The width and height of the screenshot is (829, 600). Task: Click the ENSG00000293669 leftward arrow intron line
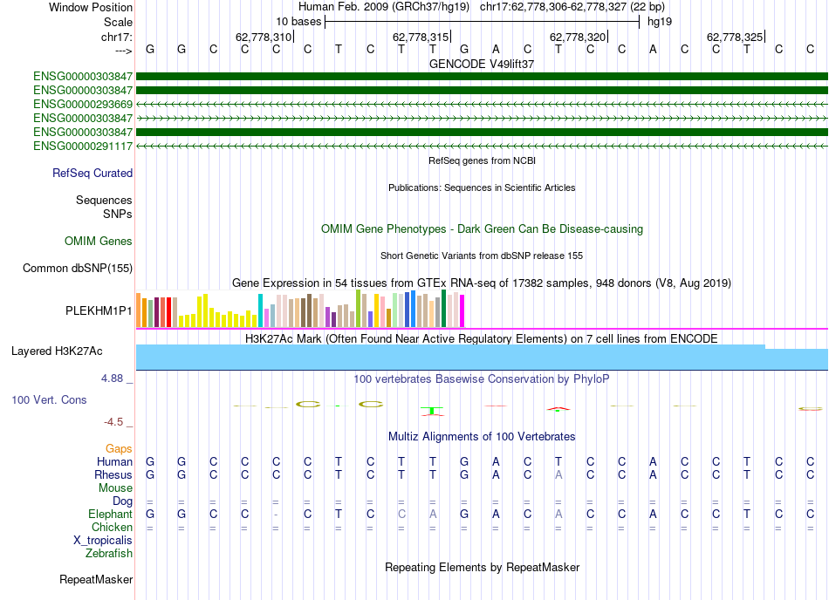click(x=482, y=104)
